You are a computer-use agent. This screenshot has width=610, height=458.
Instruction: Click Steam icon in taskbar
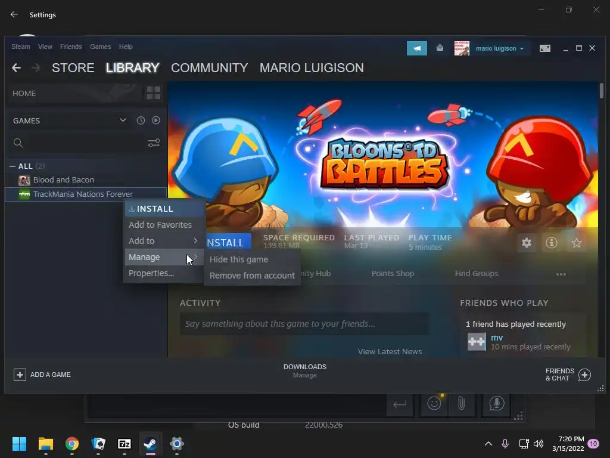(x=151, y=444)
